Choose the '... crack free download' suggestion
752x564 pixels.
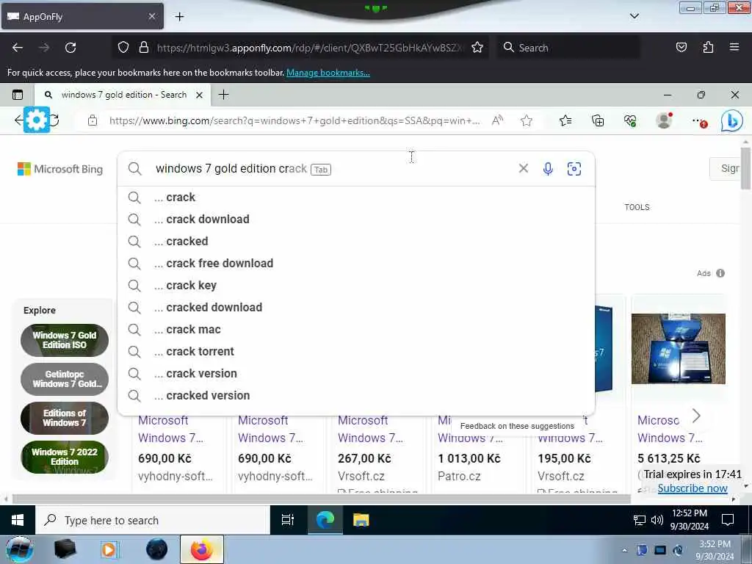356,264
